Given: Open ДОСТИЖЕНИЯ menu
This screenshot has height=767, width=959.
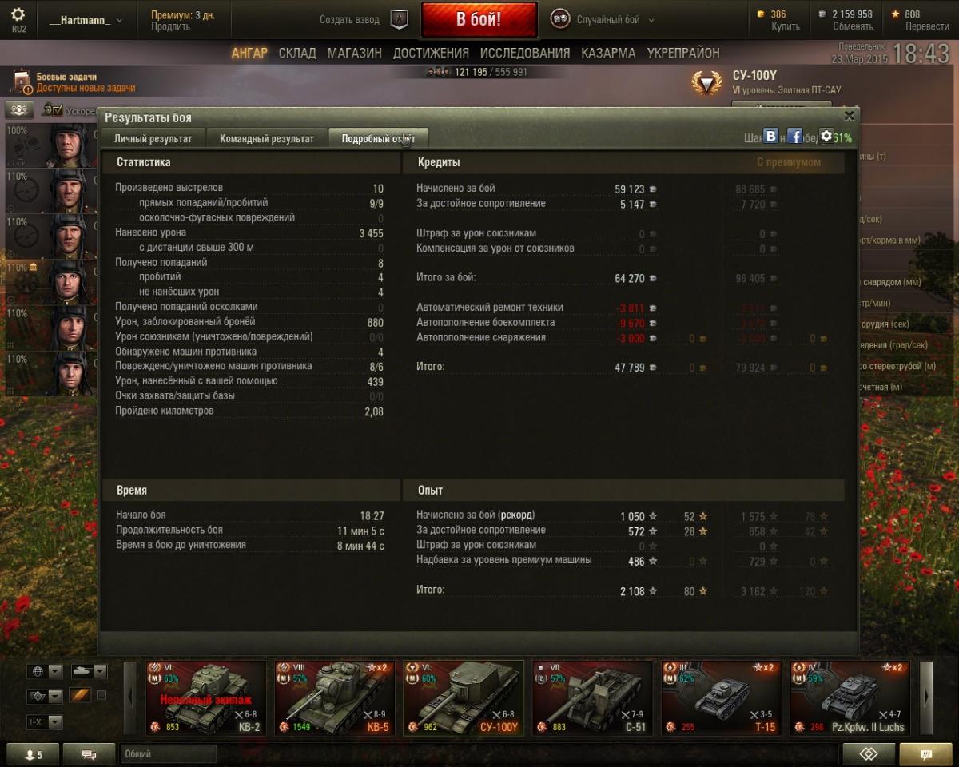Looking at the screenshot, I should point(431,53).
